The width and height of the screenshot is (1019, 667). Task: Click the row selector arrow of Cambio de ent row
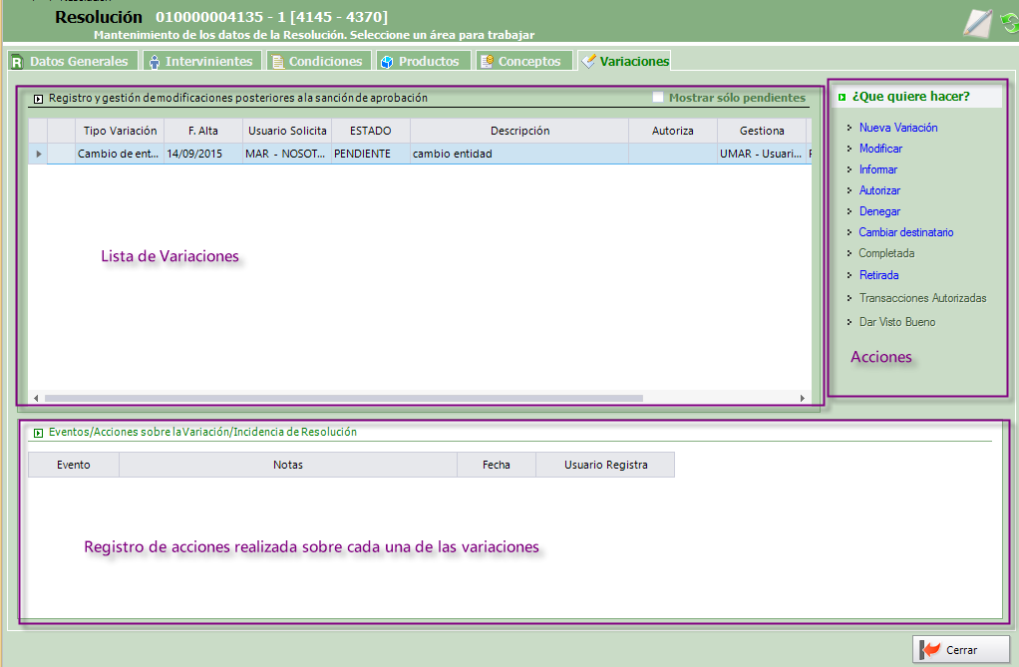pyautogui.click(x=38, y=155)
